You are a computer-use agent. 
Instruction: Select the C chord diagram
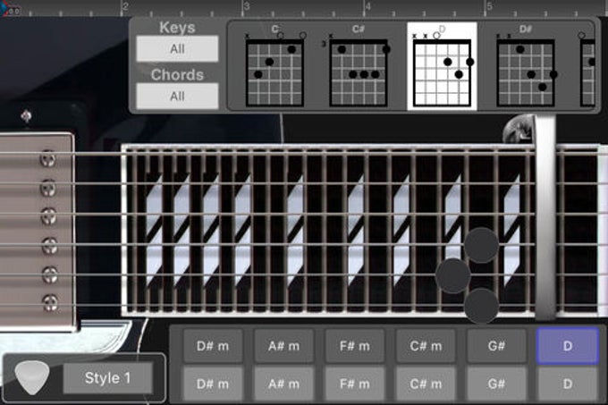[x=274, y=66]
